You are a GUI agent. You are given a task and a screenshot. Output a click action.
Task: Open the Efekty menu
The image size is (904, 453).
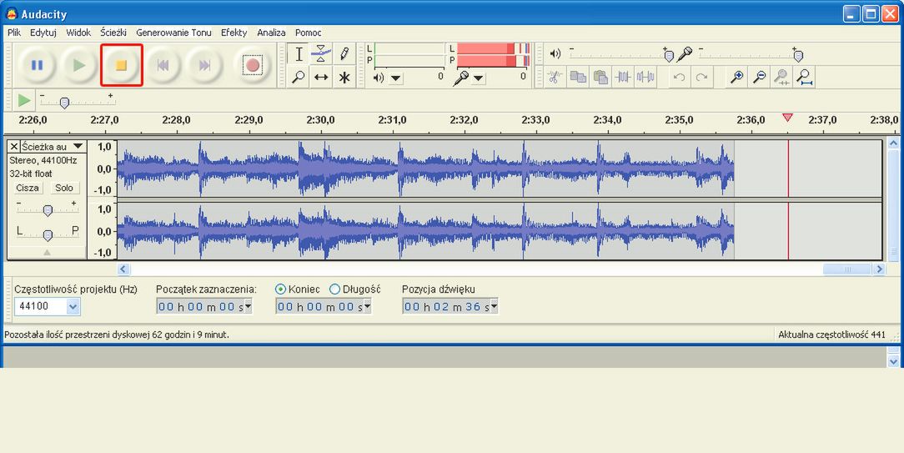[x=234, y=33]
